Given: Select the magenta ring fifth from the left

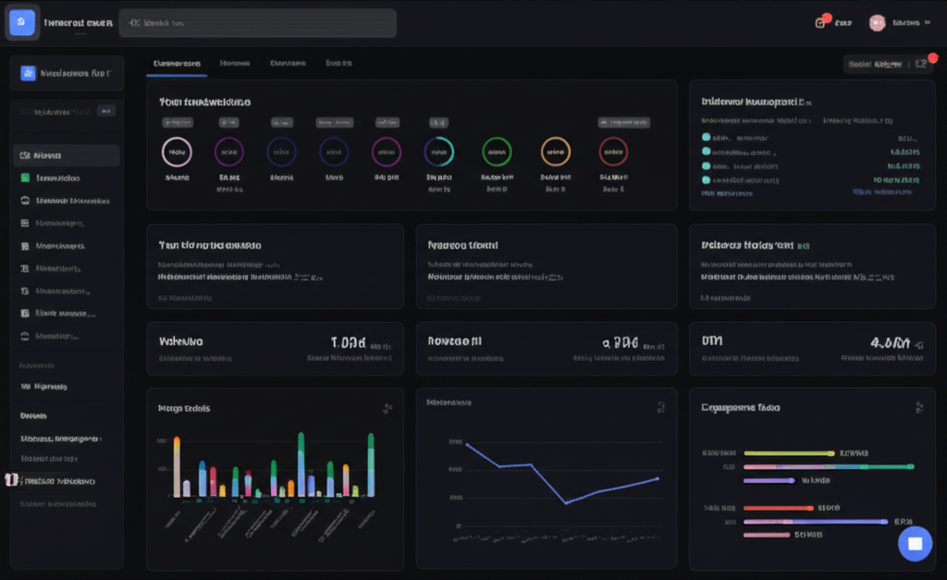Looking at the screenshot, I should [387, 152].
